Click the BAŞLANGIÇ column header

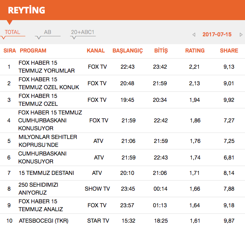tap(127, 51)
